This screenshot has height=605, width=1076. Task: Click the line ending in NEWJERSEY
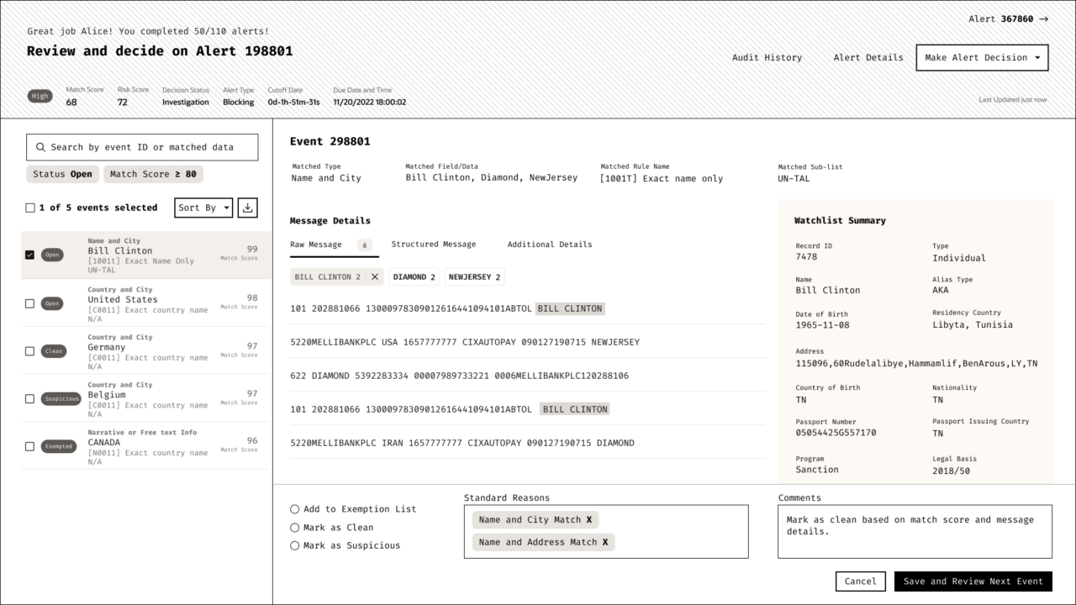pos(465,342)
